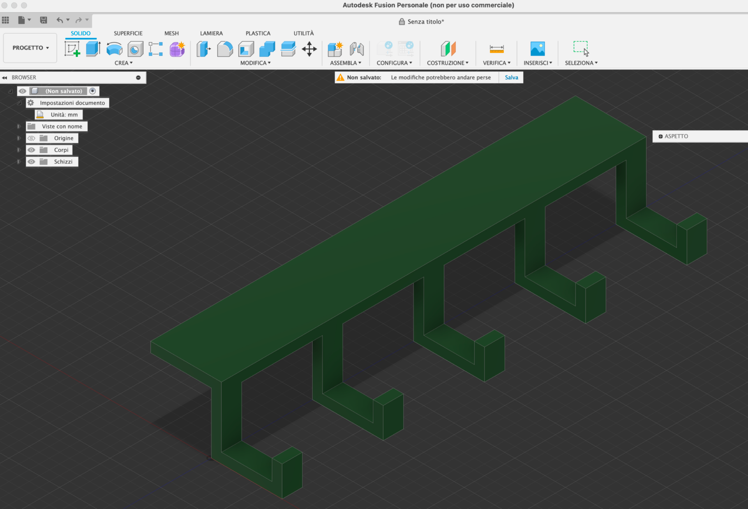
Task: Click the Salva link in warning bar
Action: click(x=511, y=78)
